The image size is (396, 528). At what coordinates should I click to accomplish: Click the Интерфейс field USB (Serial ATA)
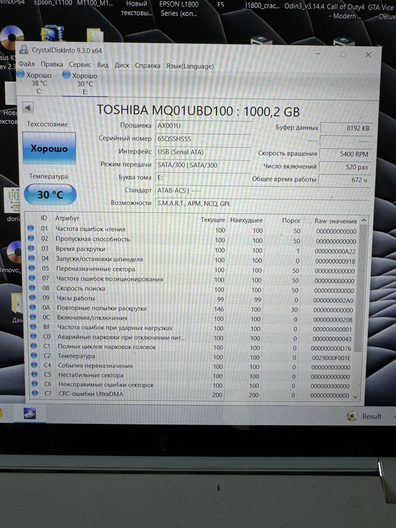click(203, 152)
